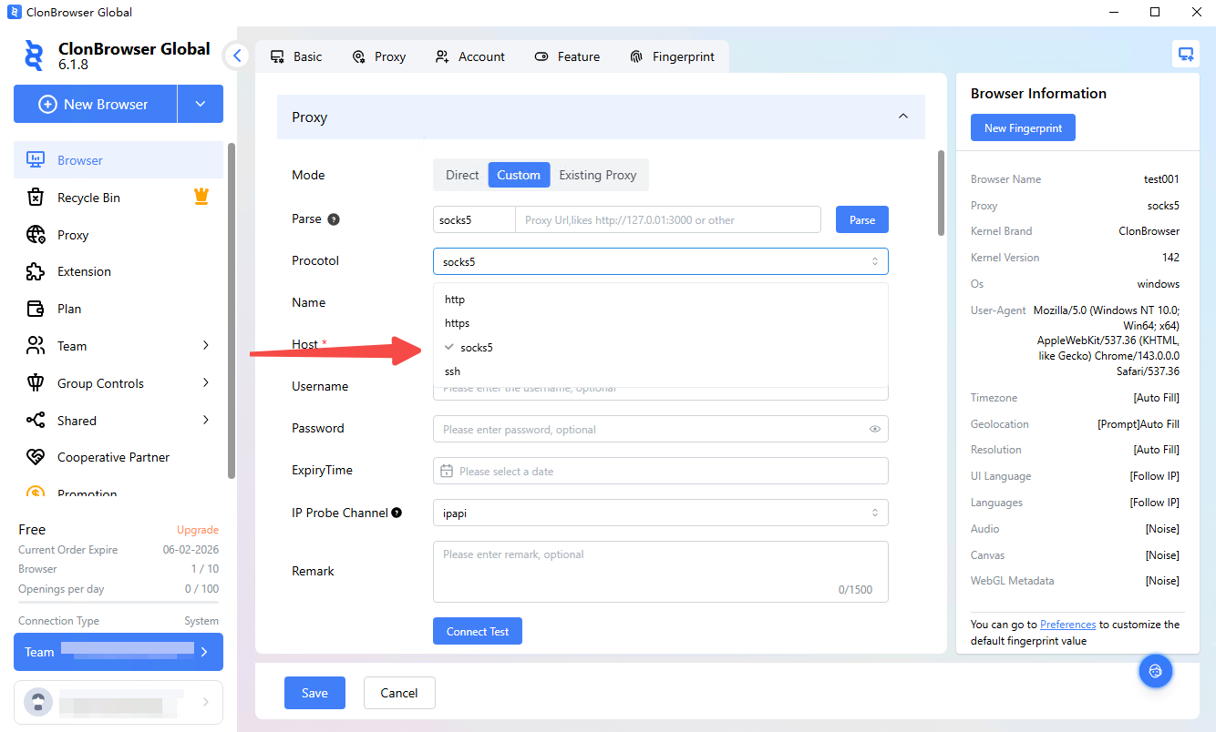Viewport: 1216px width, 732px height.
Task: Collapse the Proxy section chevron
Action: pyautogui.click(x=902, y=117)
